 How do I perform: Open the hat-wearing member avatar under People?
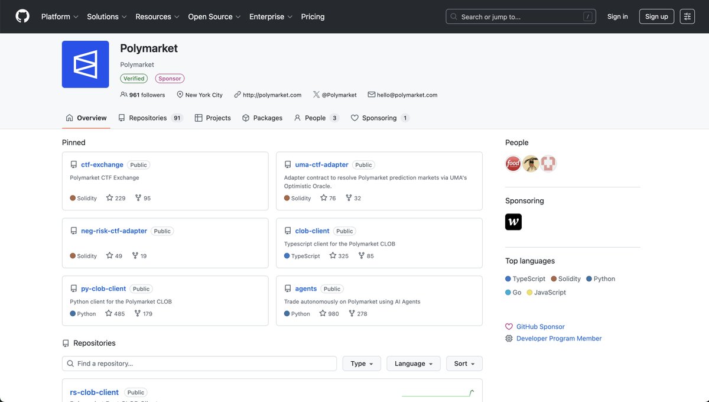[x=531, y=164]
